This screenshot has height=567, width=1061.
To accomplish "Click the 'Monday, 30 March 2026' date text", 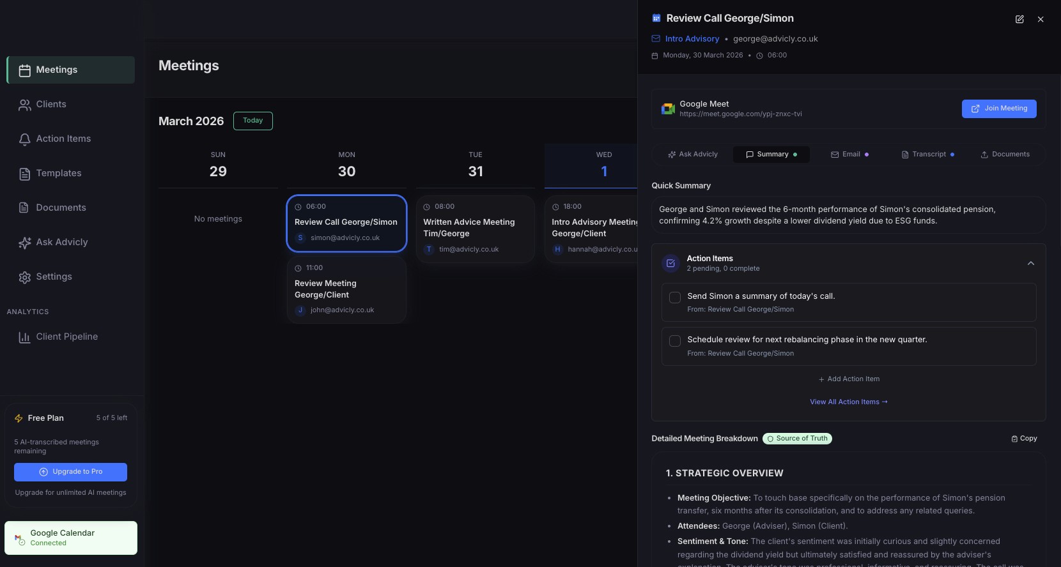I will tap(703, 56).
